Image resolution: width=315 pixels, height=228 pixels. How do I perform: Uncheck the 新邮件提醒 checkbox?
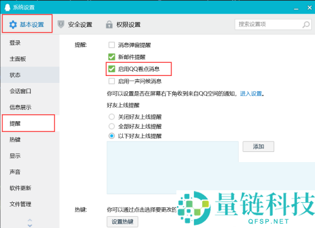coord(112,57)
